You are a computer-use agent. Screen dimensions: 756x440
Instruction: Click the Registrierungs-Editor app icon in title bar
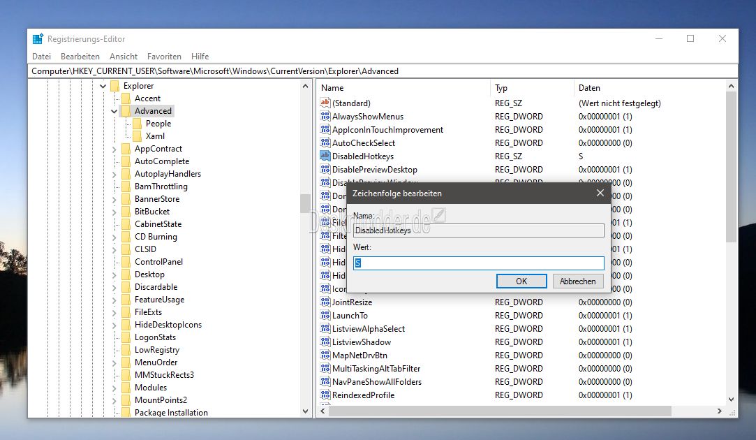(38, 39)
